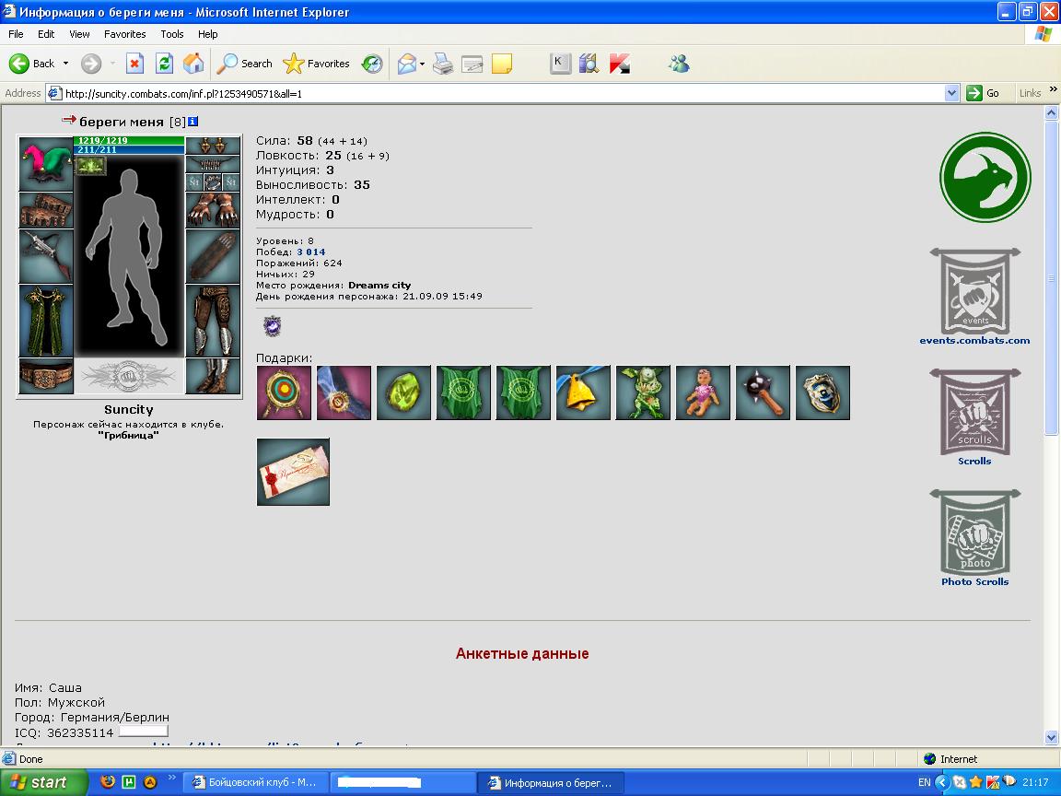
Task: Click the clawed gloves slot
Action: tap(213, 210)
